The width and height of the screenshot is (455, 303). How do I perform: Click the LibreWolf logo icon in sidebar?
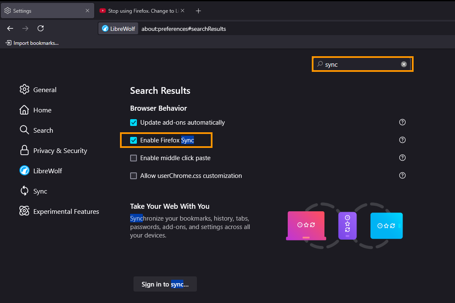25,171
